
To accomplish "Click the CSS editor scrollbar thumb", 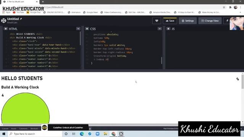I will 162,60.
